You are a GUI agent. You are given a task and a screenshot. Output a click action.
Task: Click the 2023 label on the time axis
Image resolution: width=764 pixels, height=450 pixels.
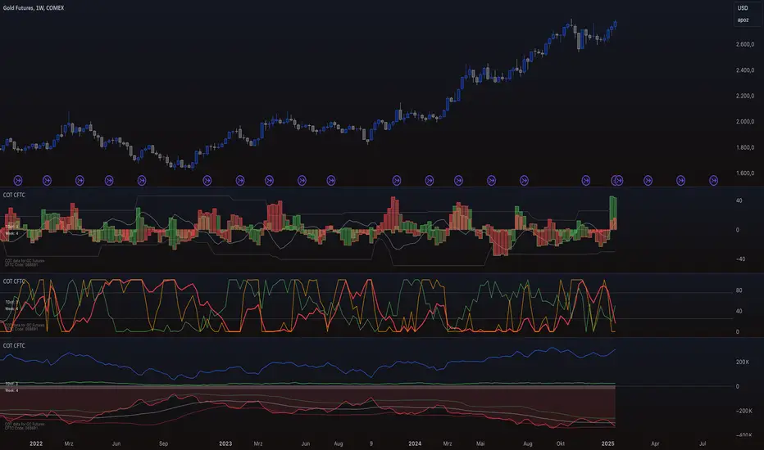click(225, 443)
